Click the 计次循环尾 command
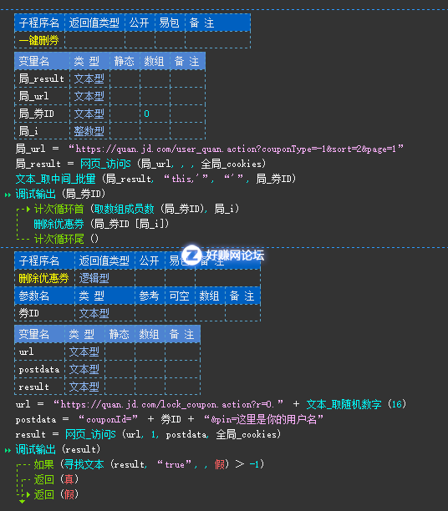The height and width of the screenshot is (511, 448). point(59,239)
